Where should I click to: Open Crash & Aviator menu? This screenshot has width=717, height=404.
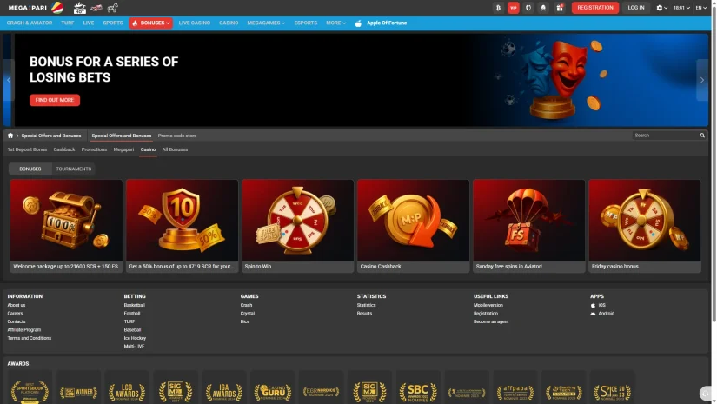tap(30, 23)
